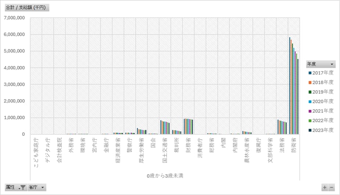This screenshot has height=195, width=340.
Task: Click the minus collapse field button
Action: [x=331, y=187]
